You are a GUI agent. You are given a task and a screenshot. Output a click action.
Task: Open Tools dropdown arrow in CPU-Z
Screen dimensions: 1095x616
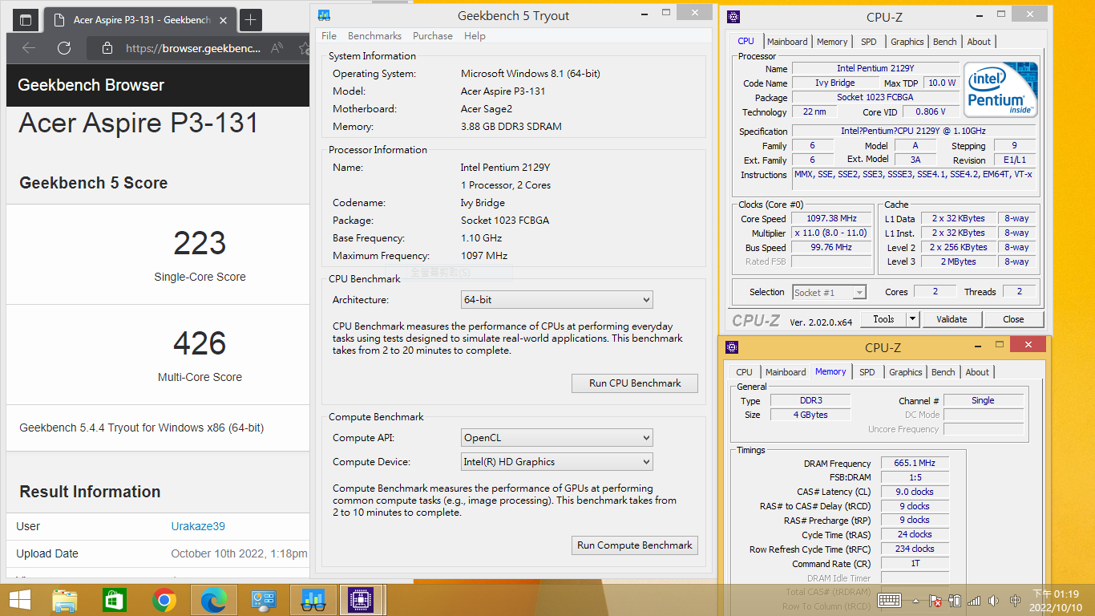click(912, 319)
